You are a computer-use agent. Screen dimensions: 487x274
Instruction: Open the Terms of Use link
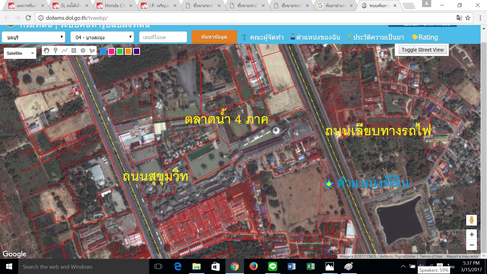tap(431, 256)
